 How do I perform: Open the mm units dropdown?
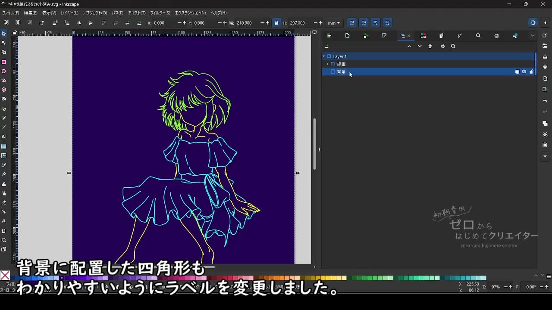pyautogui.click(x=334, y=23)
